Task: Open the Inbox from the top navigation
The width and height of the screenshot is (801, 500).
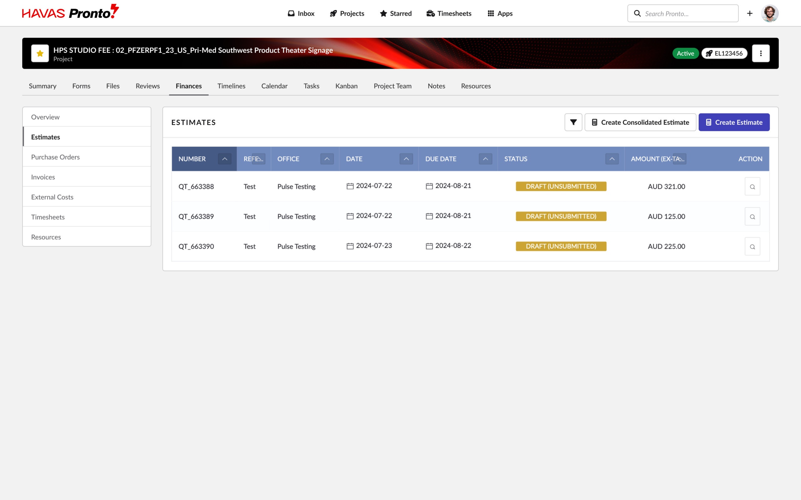Action: [x=301, y=13]
